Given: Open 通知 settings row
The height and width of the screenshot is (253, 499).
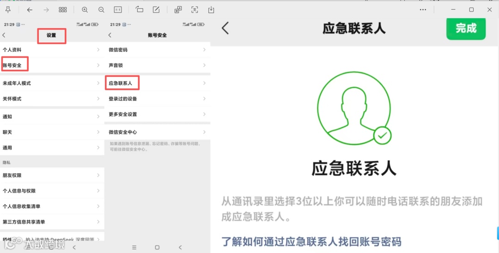Looking at the screenshot, I should pyautogui.click(x=52, y=117).
